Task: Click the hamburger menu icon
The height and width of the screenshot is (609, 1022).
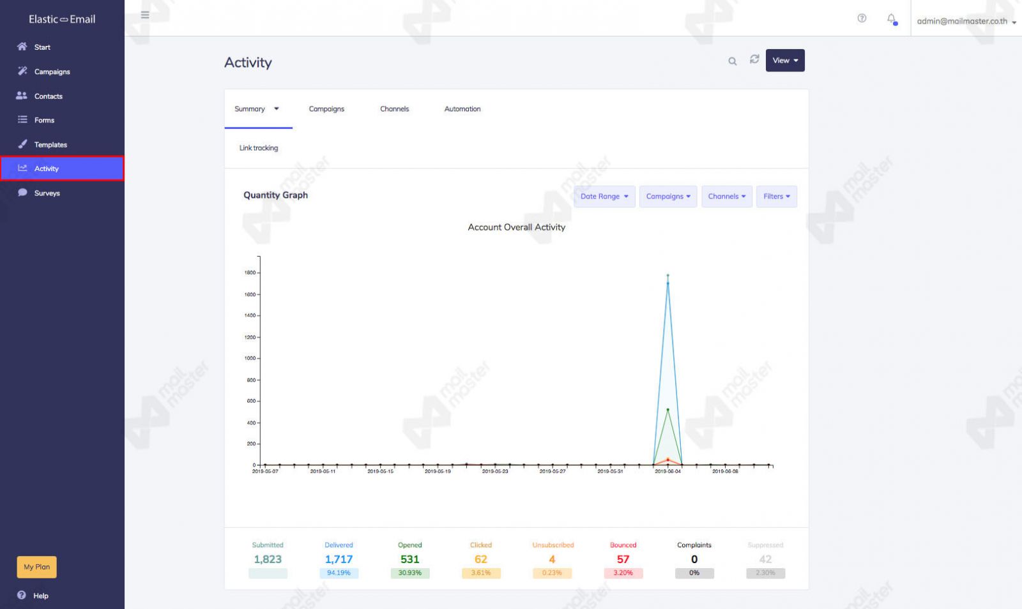Action: click(x=145, y=15)
